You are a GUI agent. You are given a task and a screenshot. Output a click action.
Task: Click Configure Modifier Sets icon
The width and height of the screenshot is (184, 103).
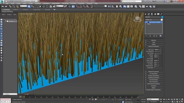160,36
